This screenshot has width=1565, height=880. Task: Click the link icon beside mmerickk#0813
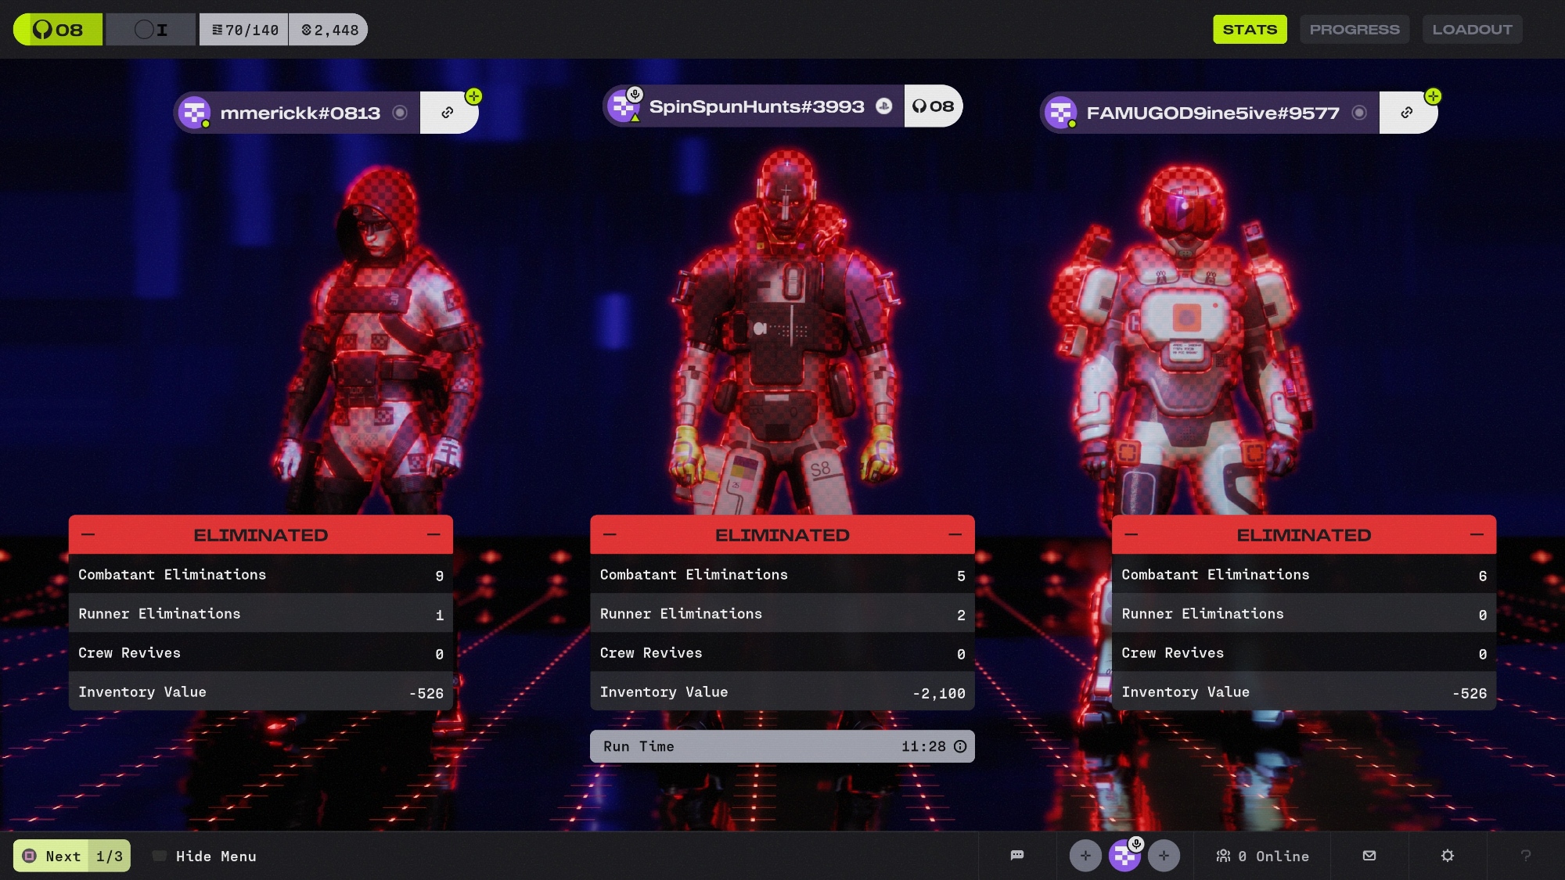pos(448,113)
